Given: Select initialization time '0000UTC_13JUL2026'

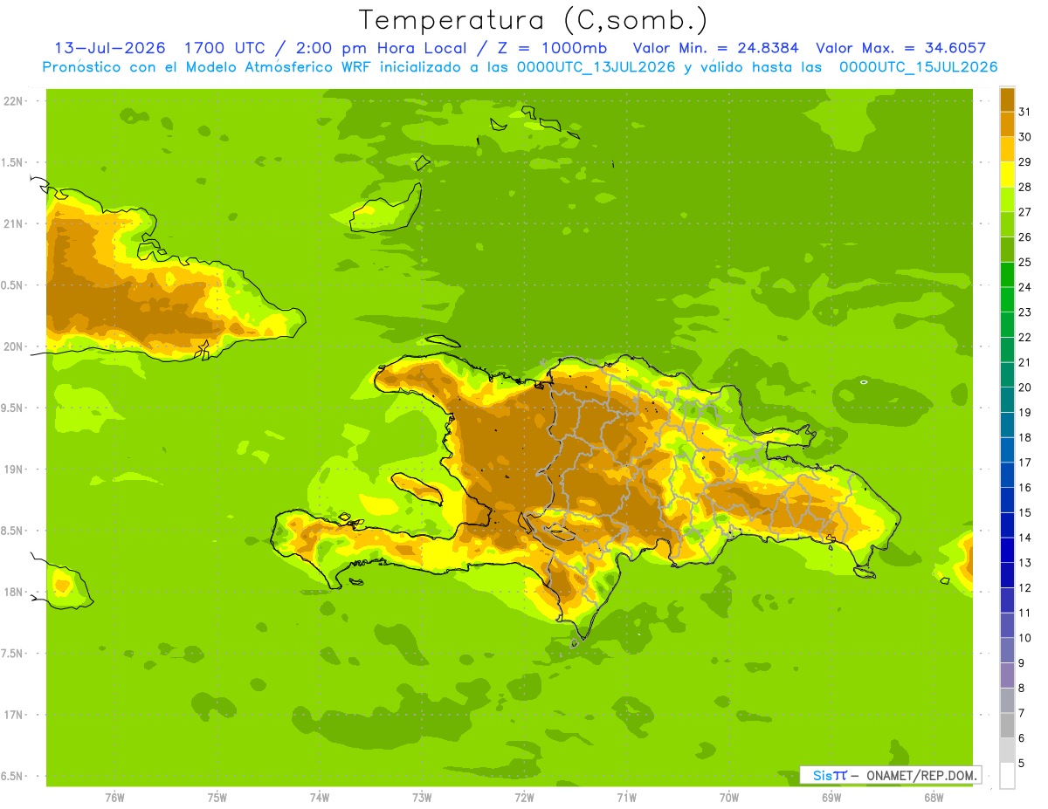Looking at the screenshot, I should (x=596, y=67).
